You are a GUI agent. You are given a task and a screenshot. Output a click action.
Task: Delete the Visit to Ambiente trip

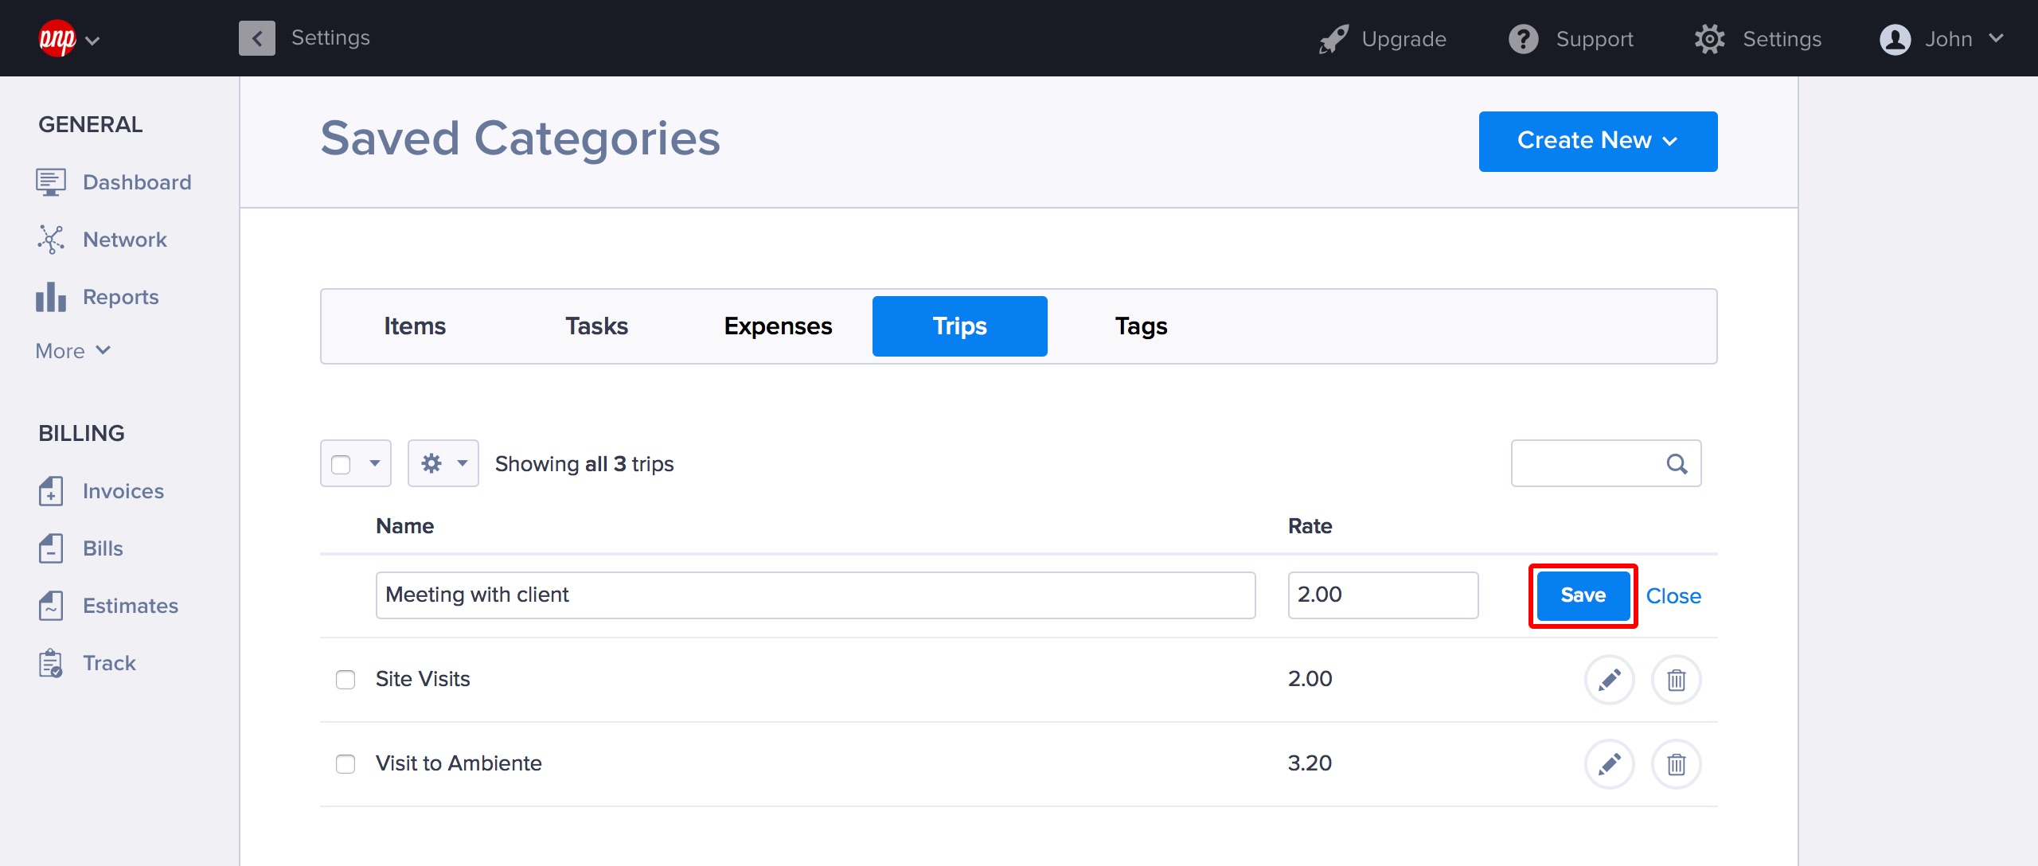(1676, 764)
